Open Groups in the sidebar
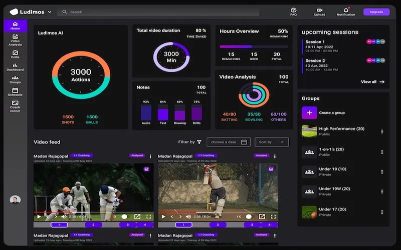 pos(15,79)
